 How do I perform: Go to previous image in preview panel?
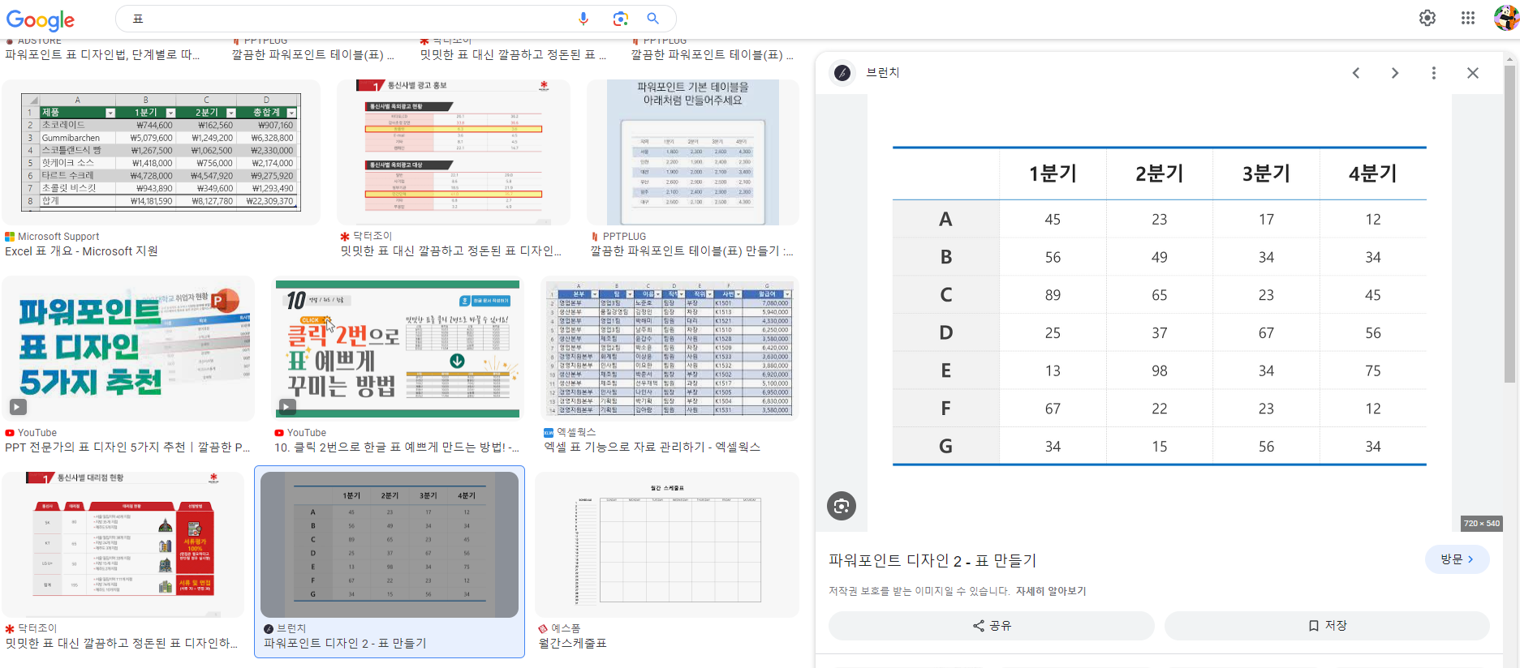click(1356, 73)
